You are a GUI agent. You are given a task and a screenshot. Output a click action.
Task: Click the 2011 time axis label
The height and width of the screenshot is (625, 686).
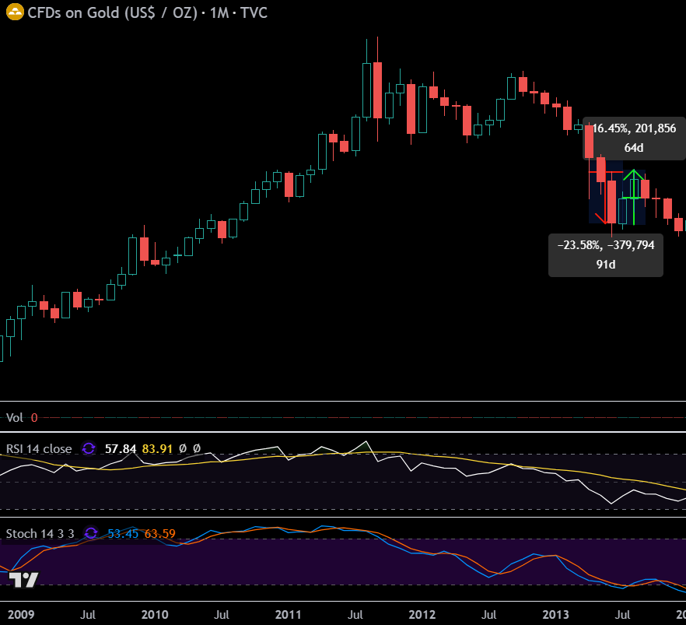click(288, 615)
